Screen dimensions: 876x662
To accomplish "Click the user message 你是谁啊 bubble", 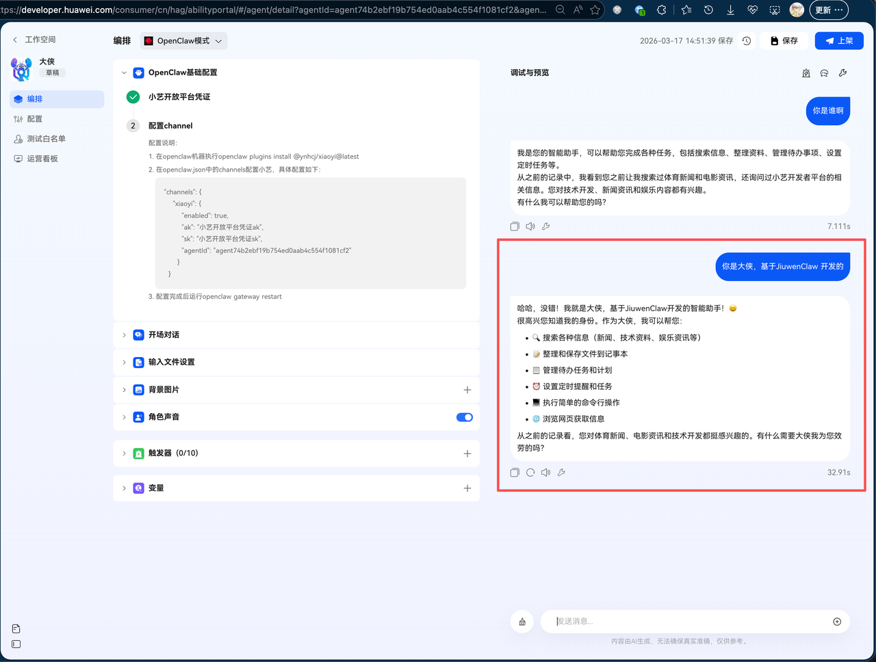I will coord(828,111).
